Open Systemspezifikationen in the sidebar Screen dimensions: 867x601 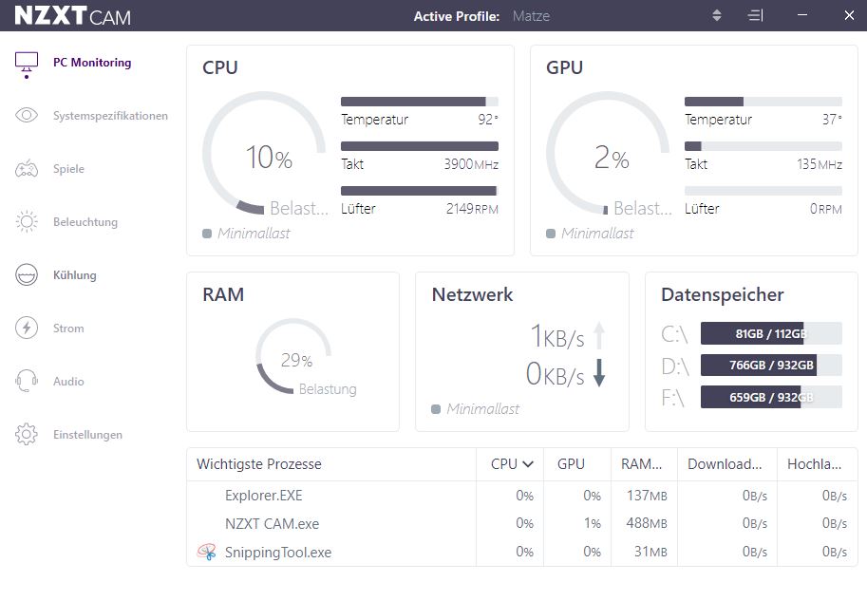pos(110,116)
